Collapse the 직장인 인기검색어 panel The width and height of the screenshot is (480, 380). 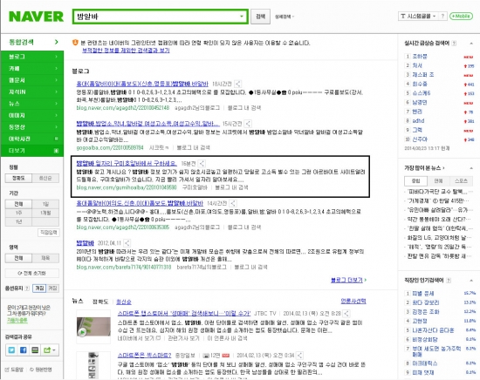click(471, 281)
